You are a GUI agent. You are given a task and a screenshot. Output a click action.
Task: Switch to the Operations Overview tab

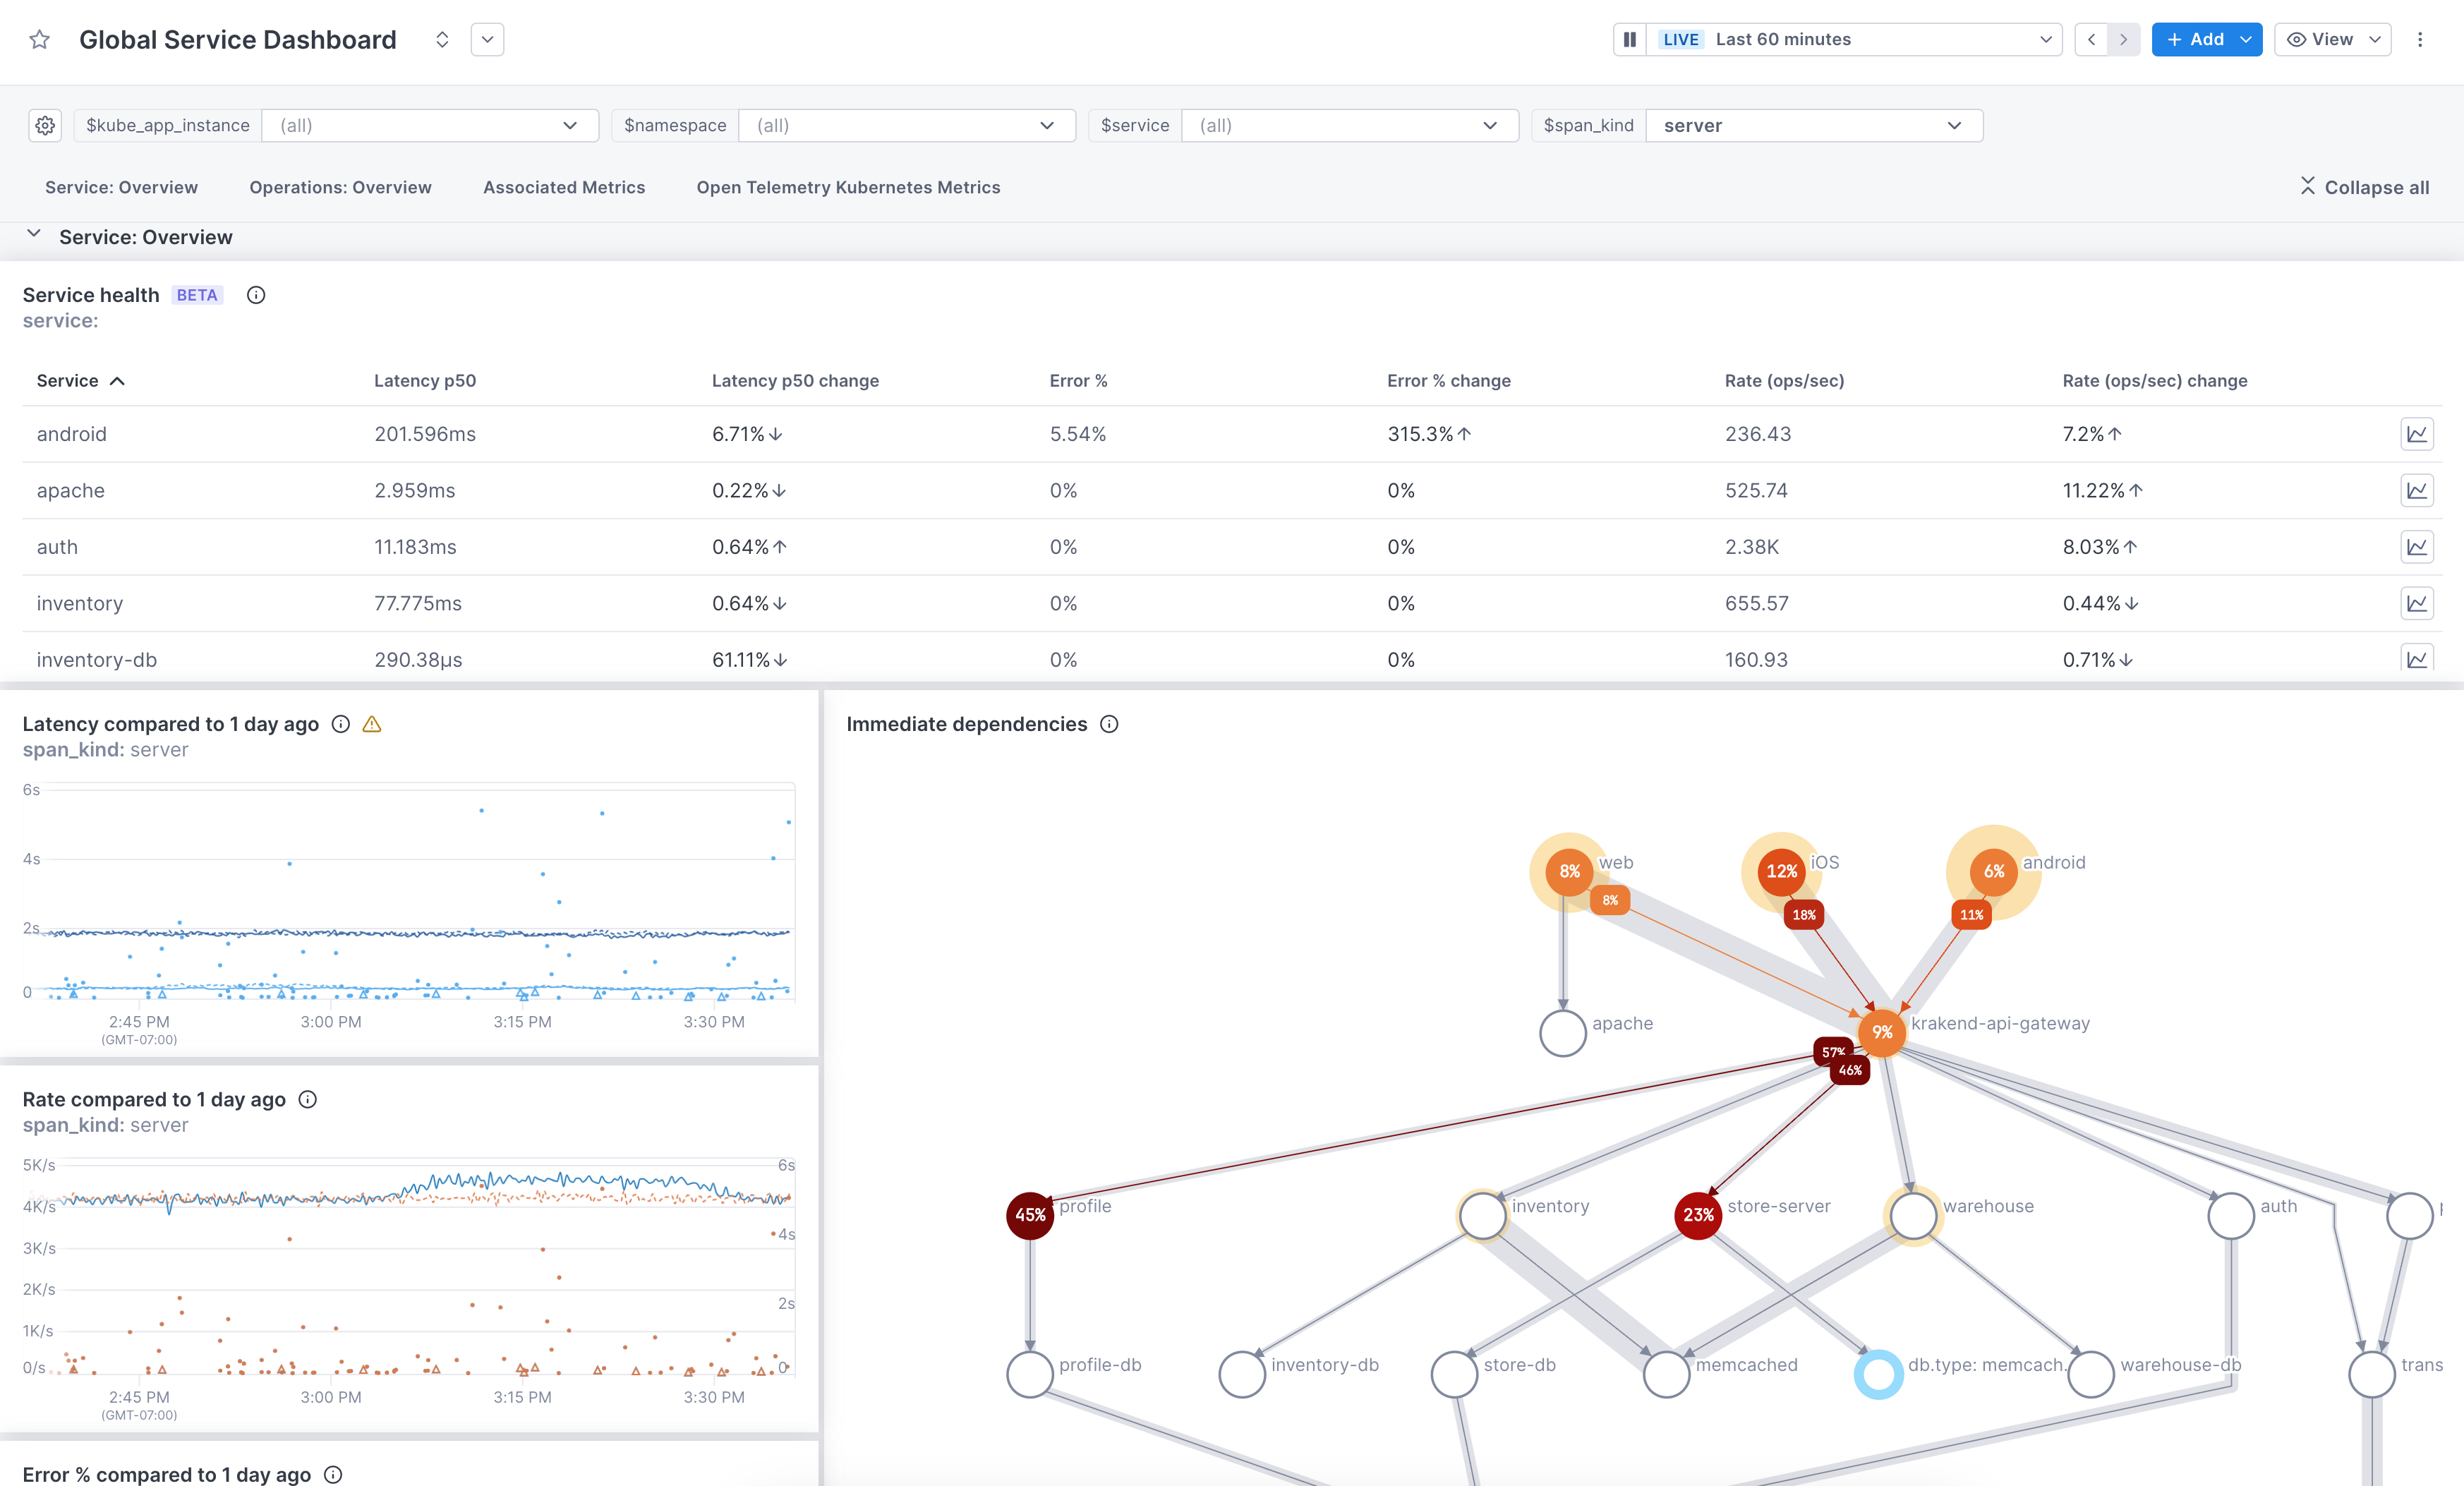pos(339,186)
